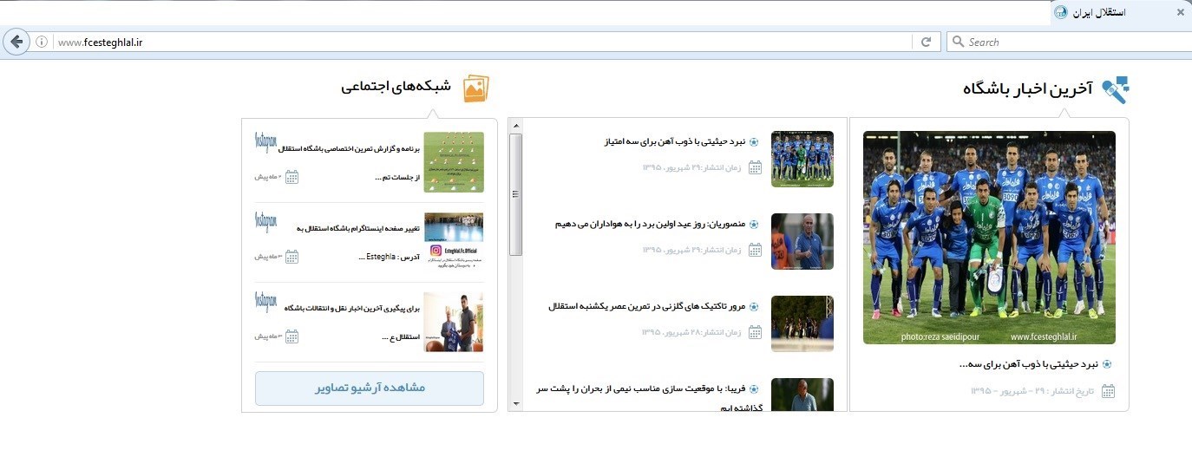1192x457 pixels.
Task: Click the address bar showing www.fcesteghlal.ir
Action: 477,42
